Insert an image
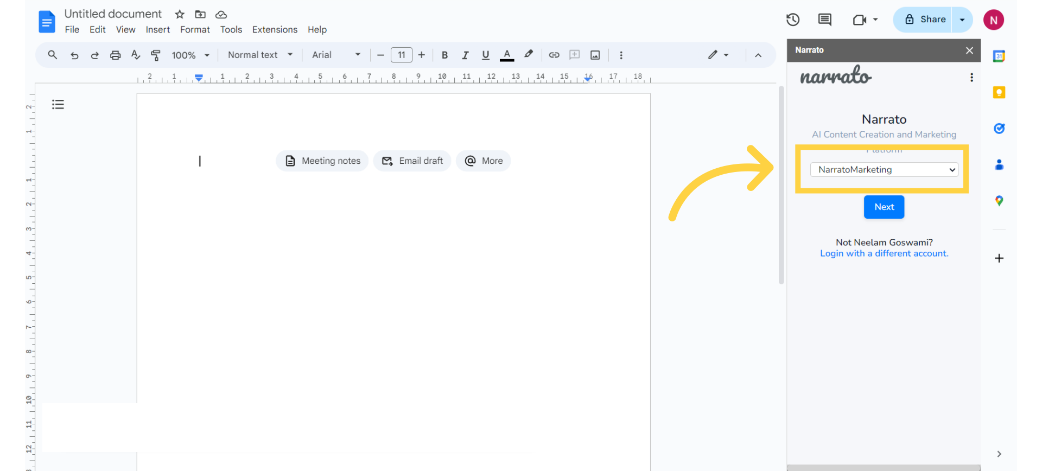Screen dimensions: 1042x471 click(x=595, y=55)
